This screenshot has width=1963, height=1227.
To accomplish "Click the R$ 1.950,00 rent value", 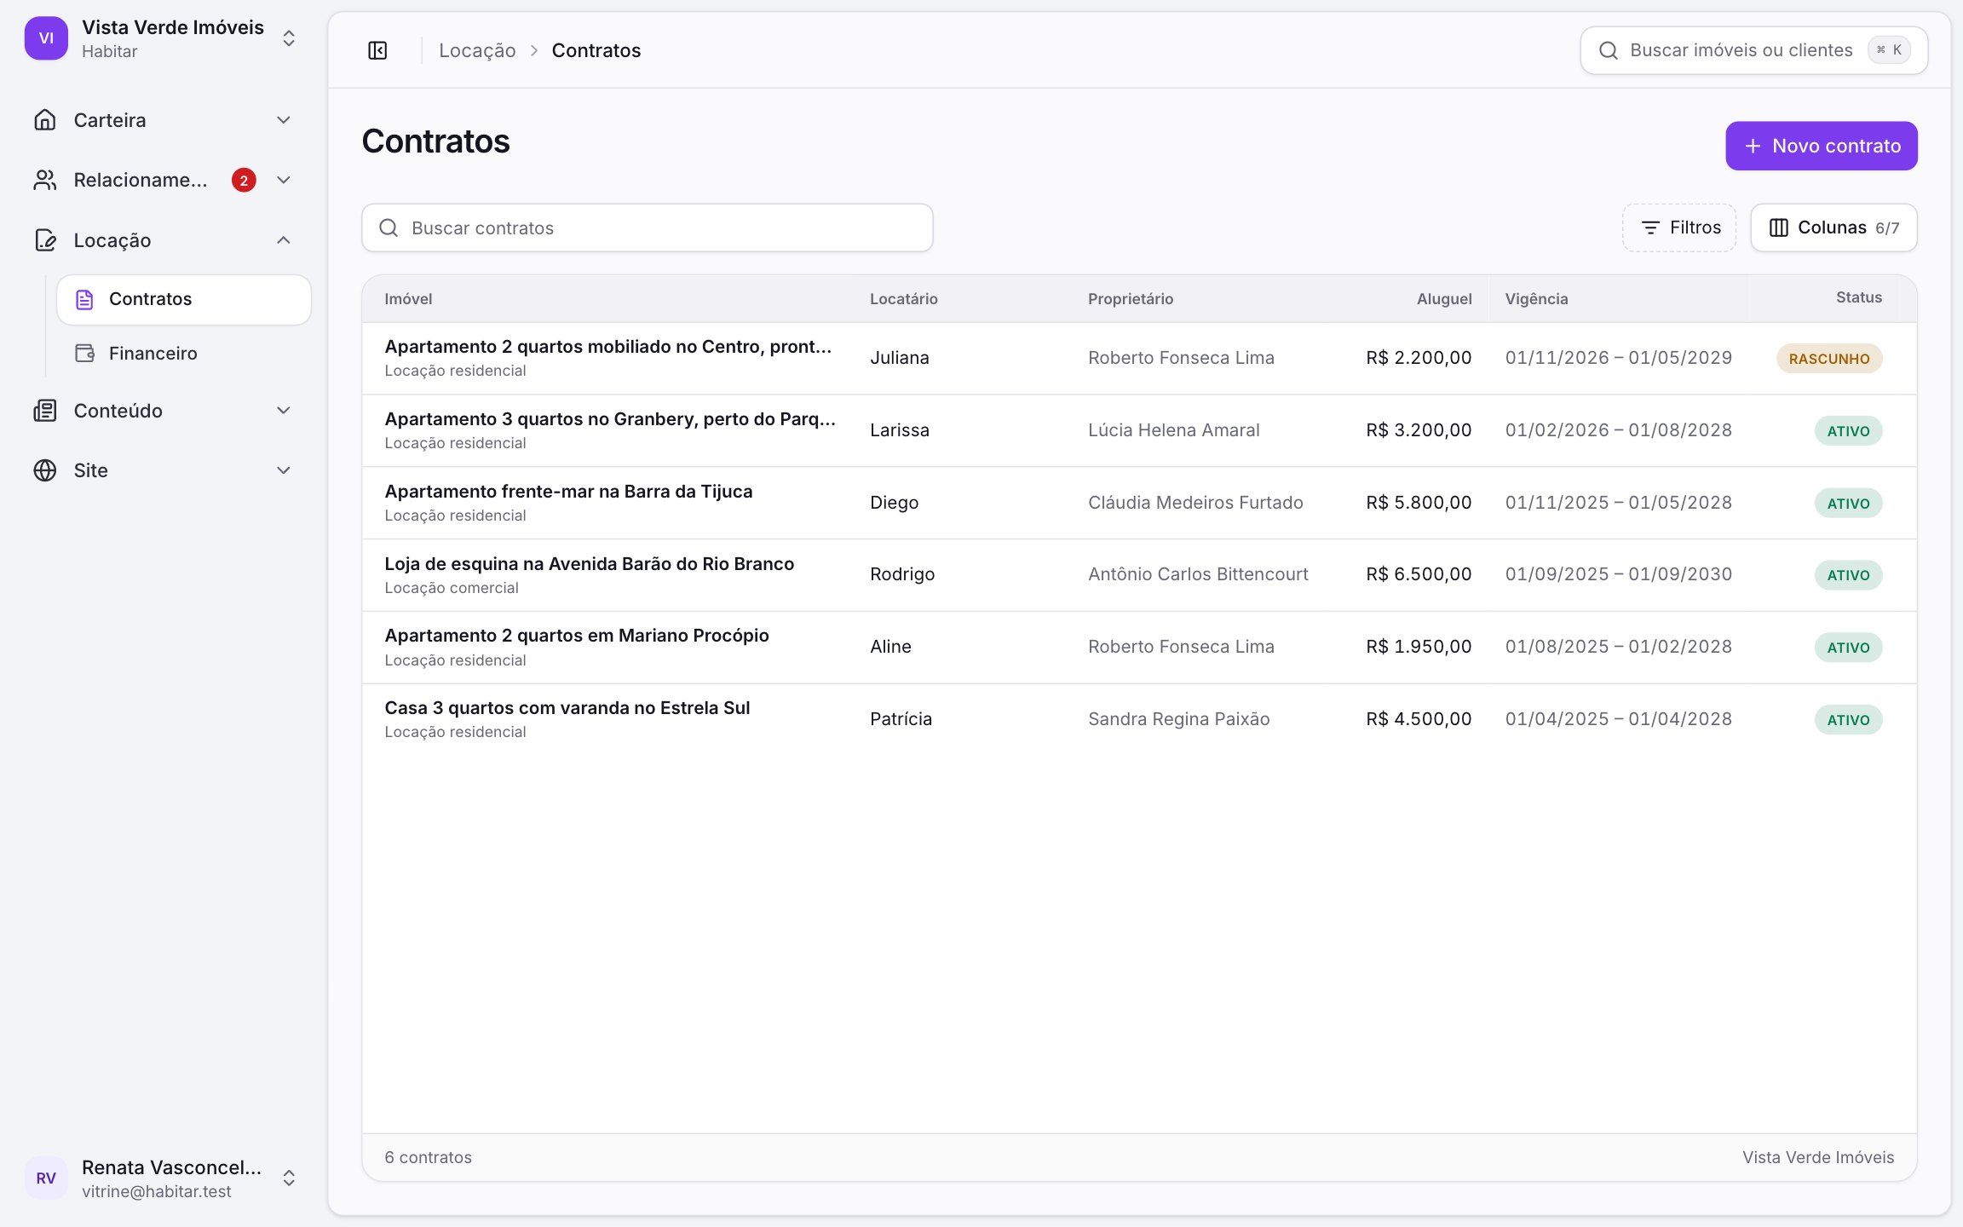I will point(1419,647).
